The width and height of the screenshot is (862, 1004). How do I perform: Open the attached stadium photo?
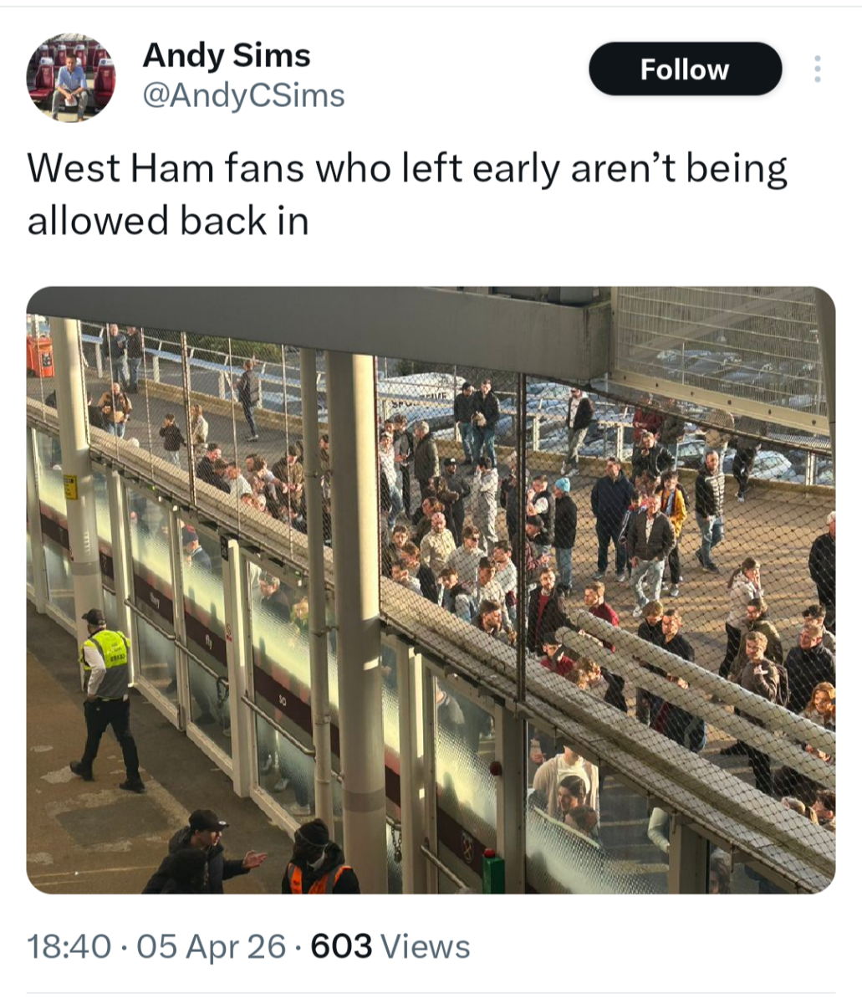(x=431, y=590)
